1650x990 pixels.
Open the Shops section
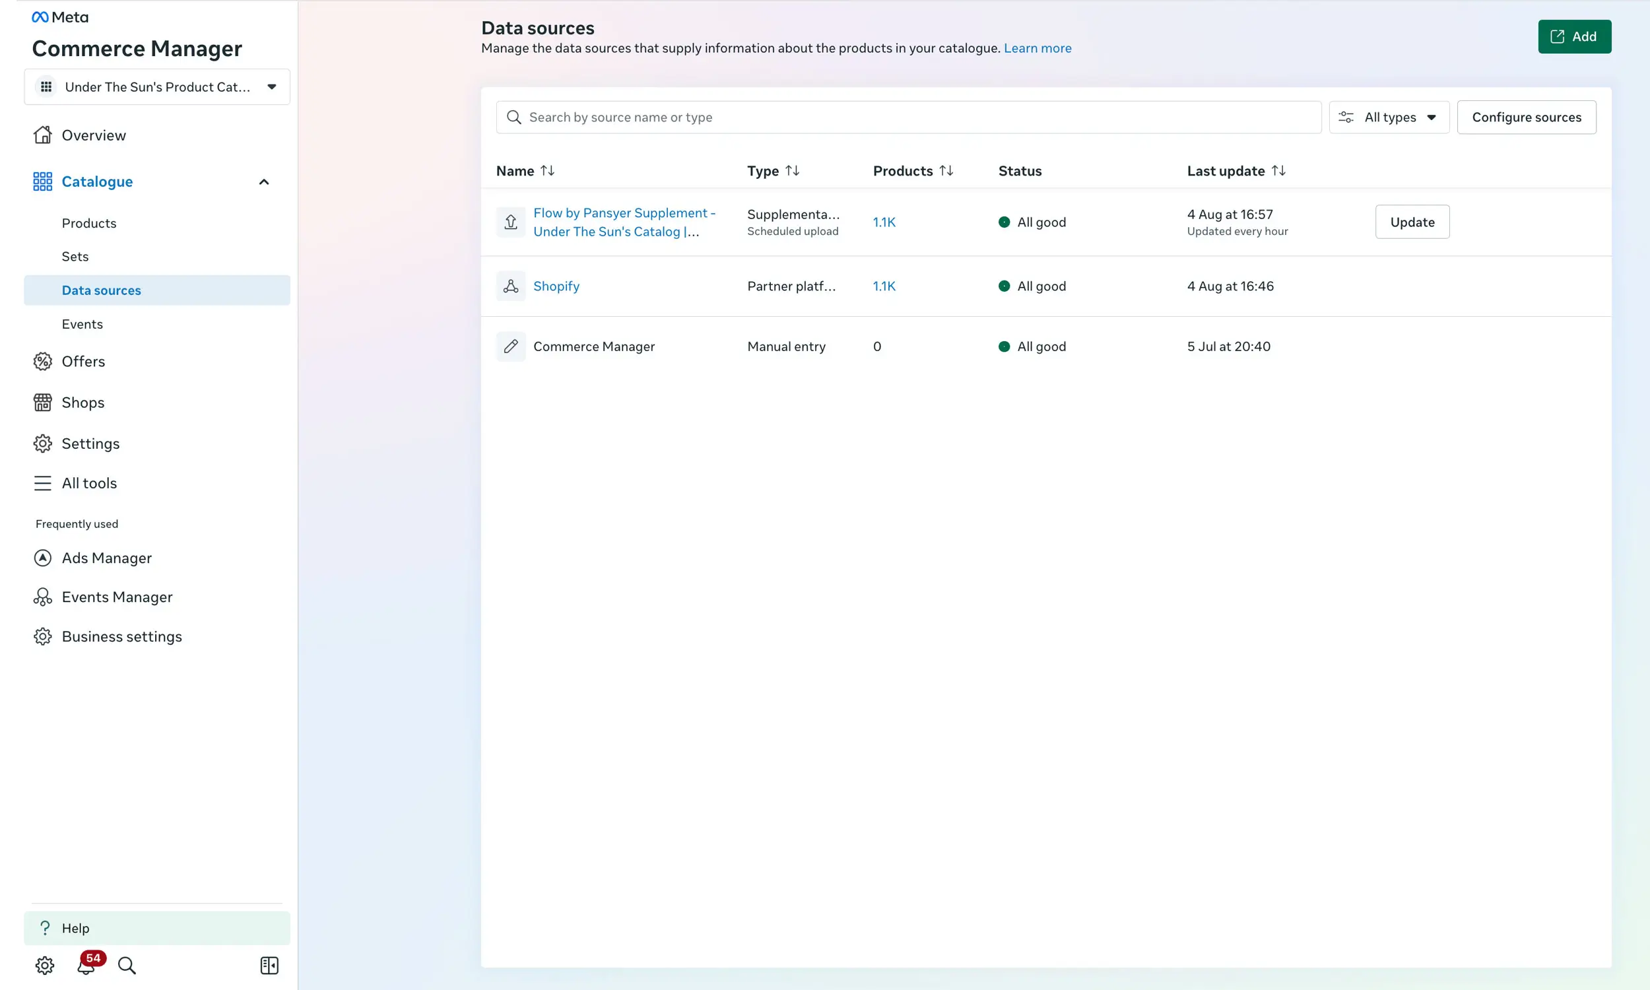click(x=82, y=403)
